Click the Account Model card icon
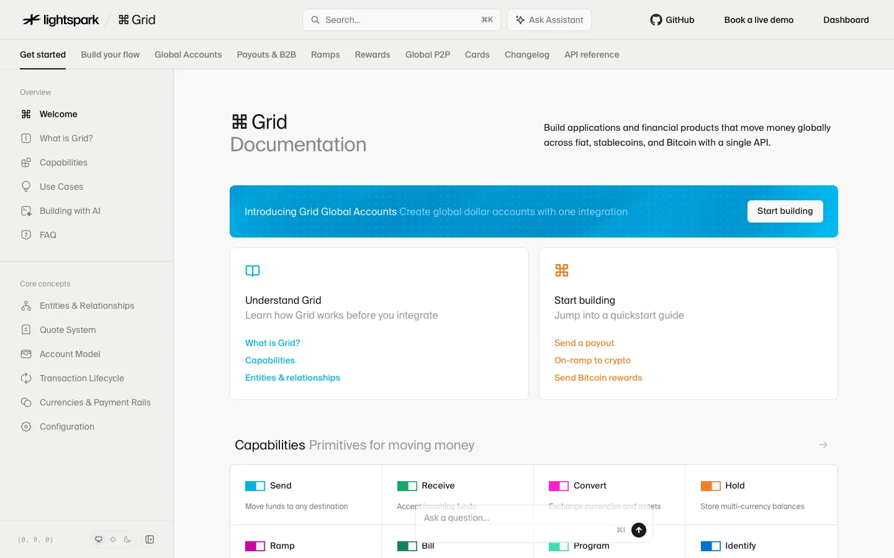The width and height of the screenshot is (894, 558). 26,354
